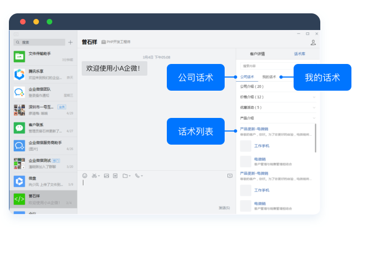The width and height of the screenshot is (367, 267).
Task: Click the 登录操作通知 message preview
Action: click(x=39, y=96)
